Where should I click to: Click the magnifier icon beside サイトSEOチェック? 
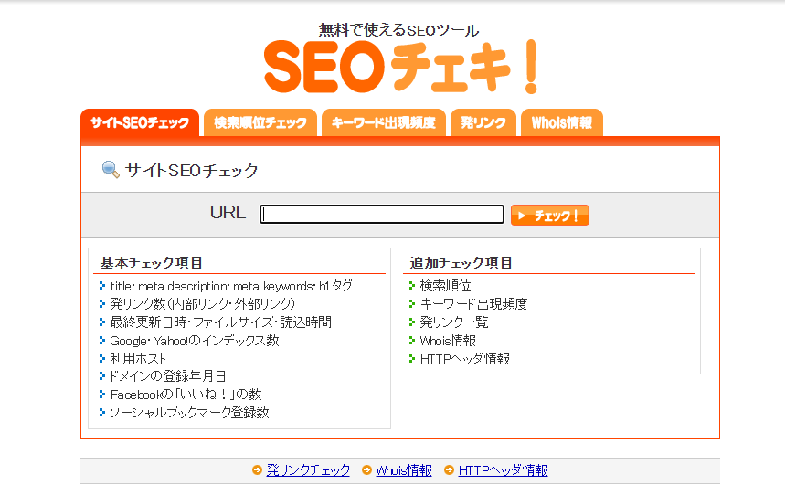[x=111, y=170]
